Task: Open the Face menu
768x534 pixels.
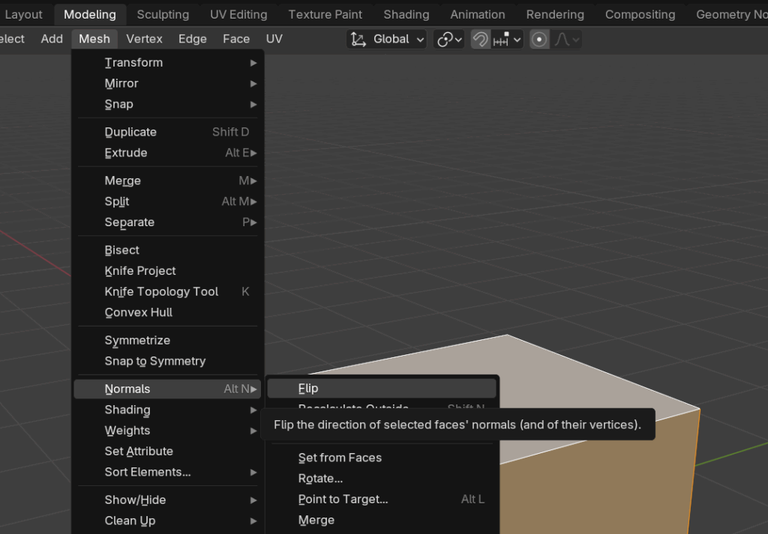Action: tap(236, 39)
